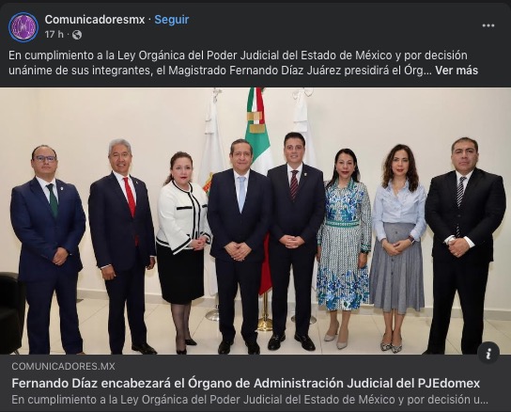Open the three-dots post options menu
The width and height of the screenshot is (511, 412).
click(488, 25)
